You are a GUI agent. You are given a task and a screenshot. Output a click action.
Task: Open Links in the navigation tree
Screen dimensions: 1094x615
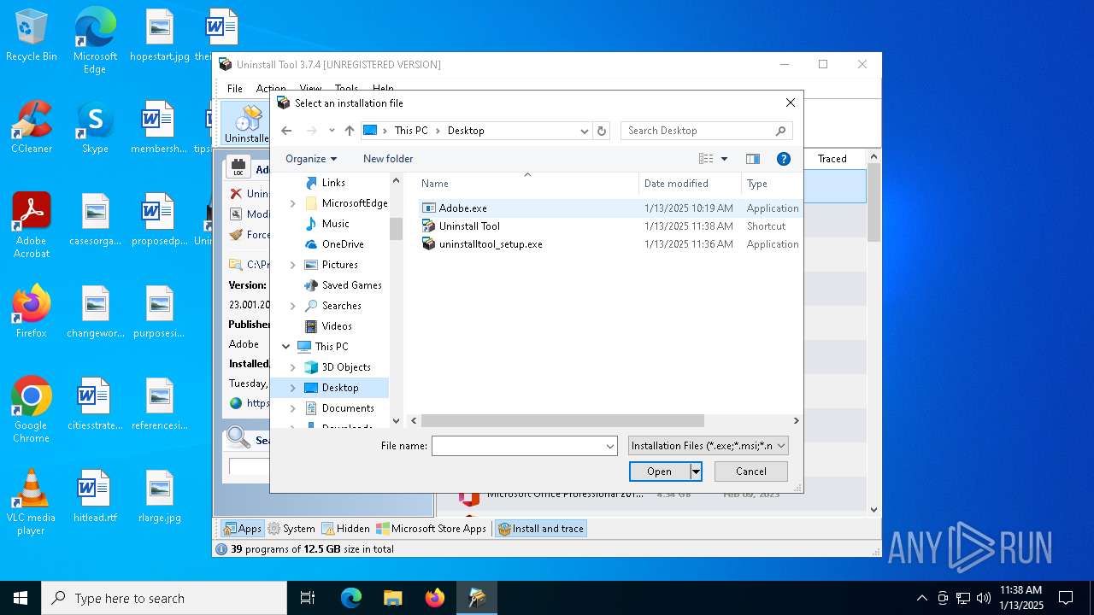coord(333,183)
